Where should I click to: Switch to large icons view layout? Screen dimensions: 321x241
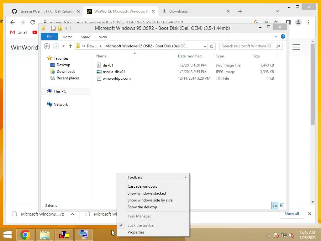[x=282, y=205]
